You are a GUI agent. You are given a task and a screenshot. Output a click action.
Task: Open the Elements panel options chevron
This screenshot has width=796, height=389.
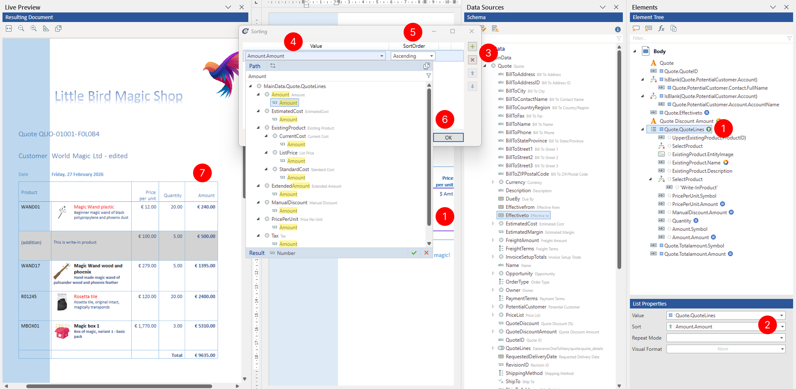coord(773,7)
